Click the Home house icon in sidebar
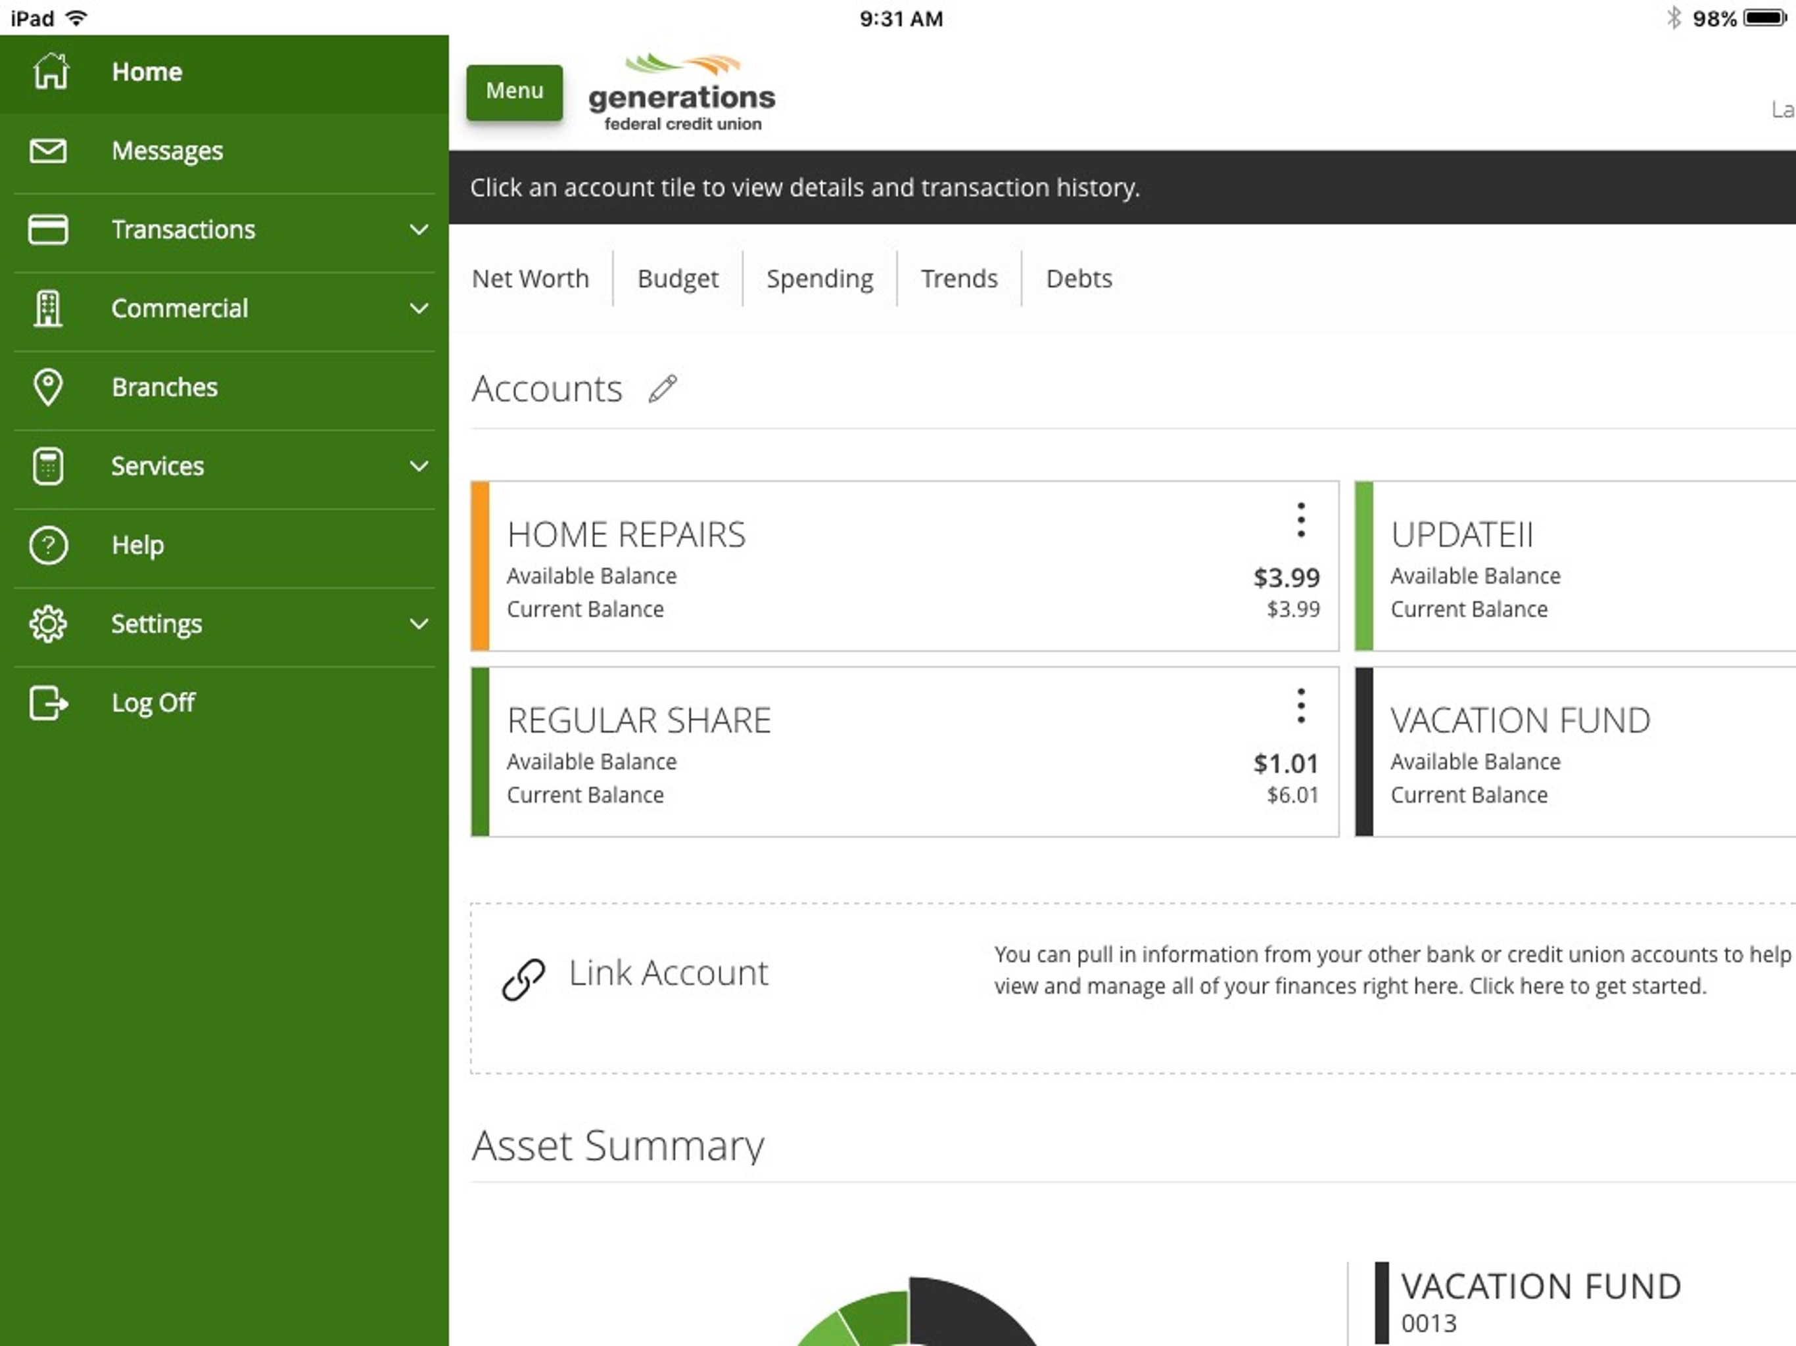Viewport: 1796px width, 1346px height. point(51,70)
